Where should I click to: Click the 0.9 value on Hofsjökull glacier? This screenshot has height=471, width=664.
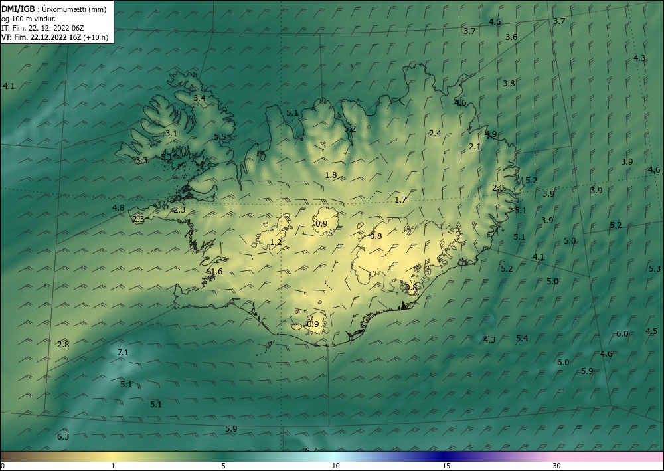(x=322, y=224)
